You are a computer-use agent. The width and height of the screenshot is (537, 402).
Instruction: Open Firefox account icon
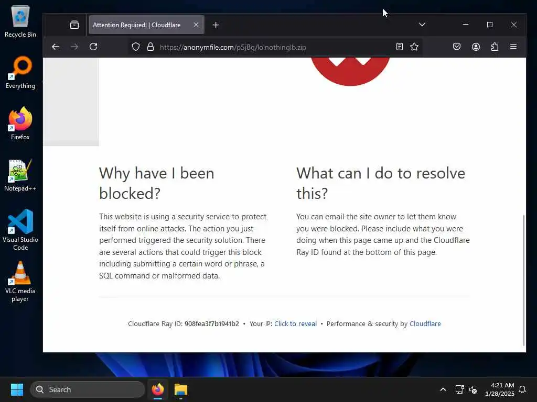point(476,47)
